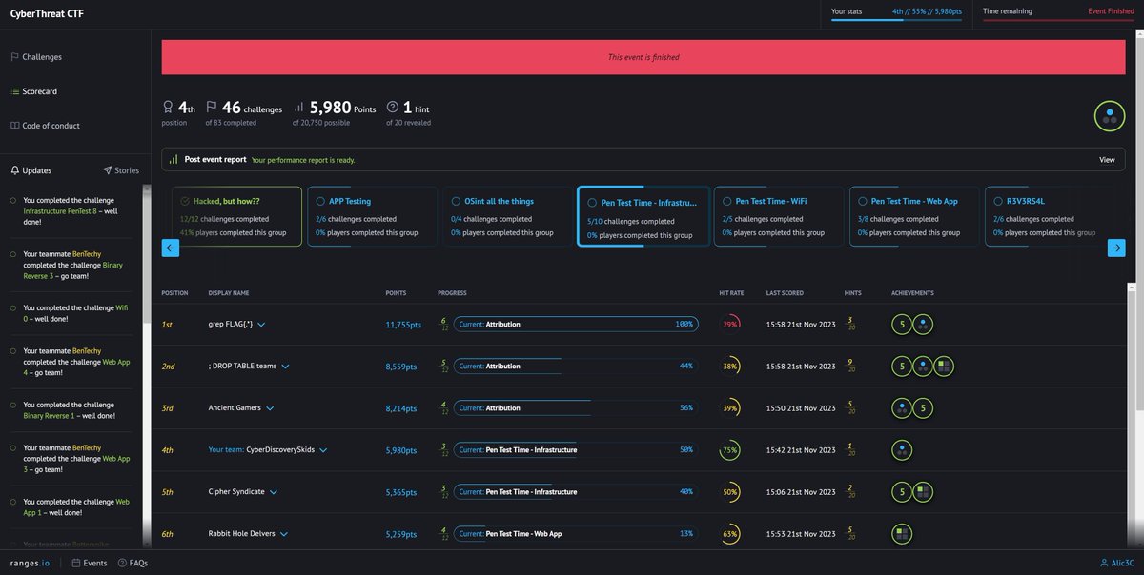Screen dimensions: 1144x575
Task: Click the list icon beside Scorecard
Action: [14, 91]
